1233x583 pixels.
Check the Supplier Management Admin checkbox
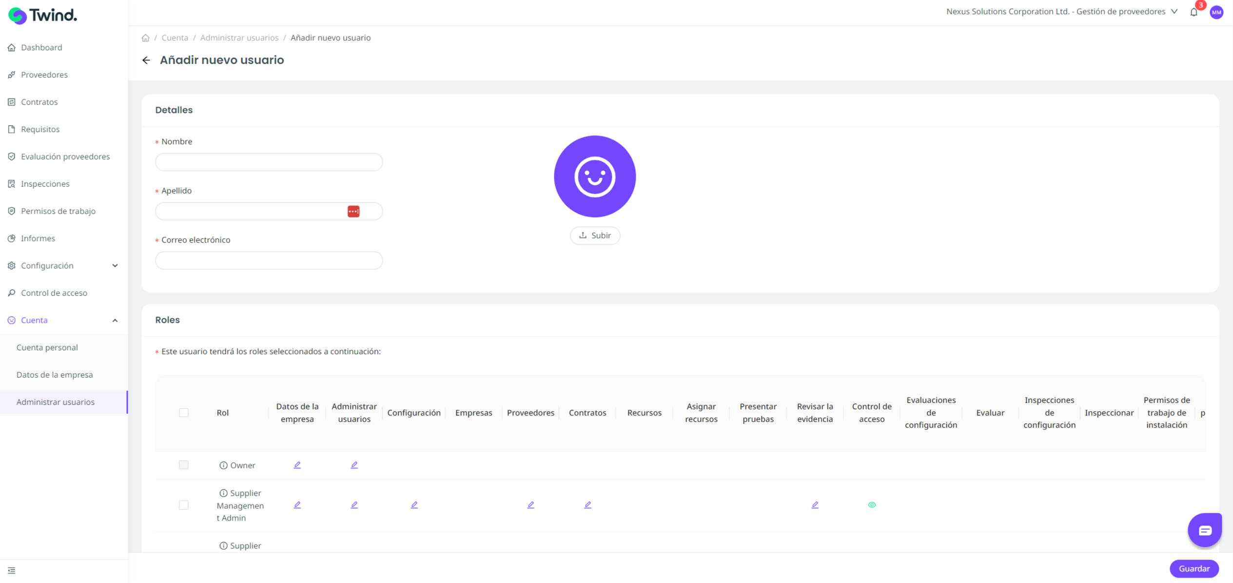coord(184,505)
